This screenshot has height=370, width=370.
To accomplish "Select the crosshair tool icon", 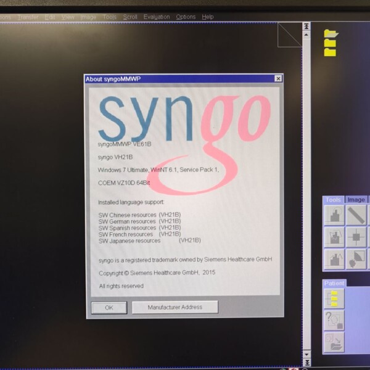I will click(x=356, y=236).
